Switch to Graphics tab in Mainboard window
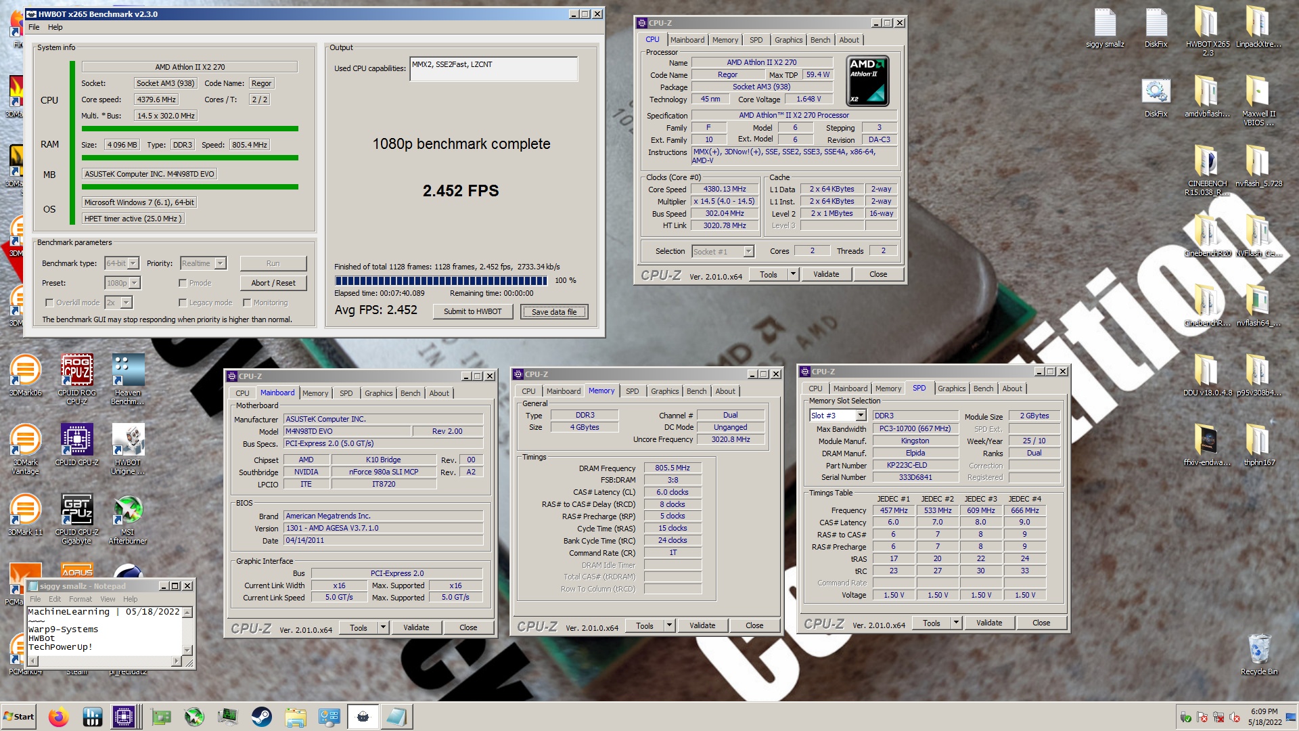 pyautogui.click(x=378, y=393)
